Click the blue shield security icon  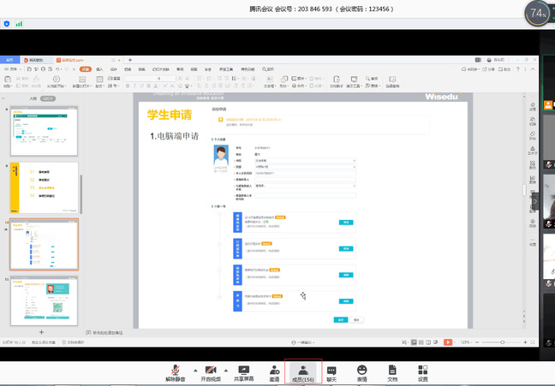[x=7, y=25]
